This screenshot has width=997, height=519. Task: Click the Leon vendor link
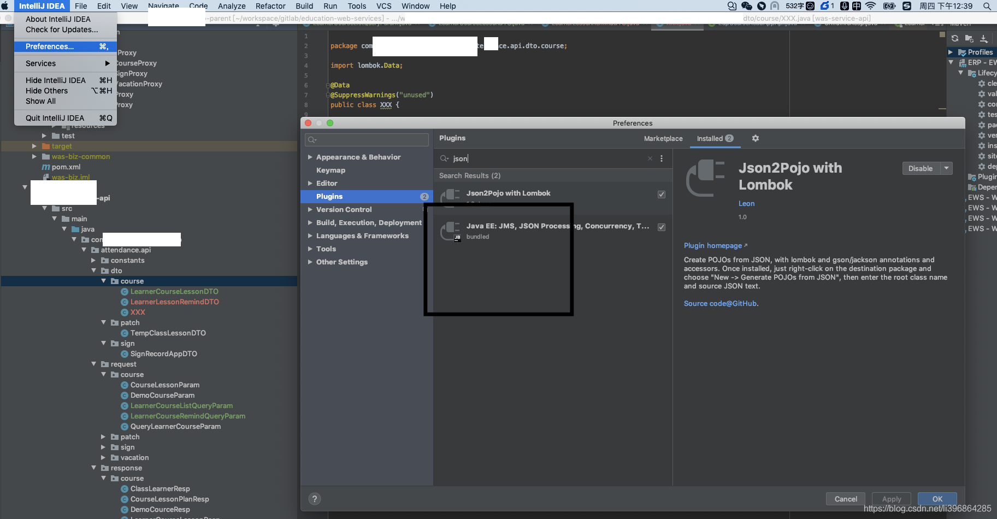click(x=746, y=204)
